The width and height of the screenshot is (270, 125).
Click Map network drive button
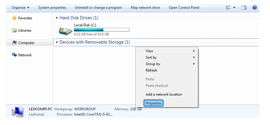coord(145,7)
